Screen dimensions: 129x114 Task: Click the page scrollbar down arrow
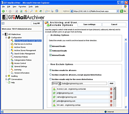coord(126,107)
